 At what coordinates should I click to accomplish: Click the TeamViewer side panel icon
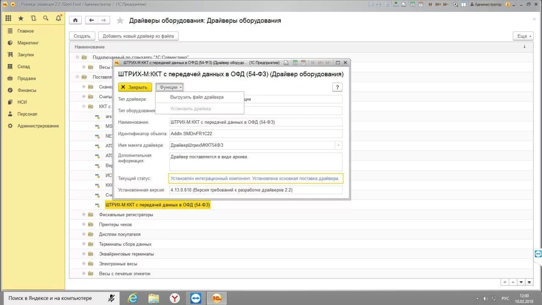pos(538,253)
